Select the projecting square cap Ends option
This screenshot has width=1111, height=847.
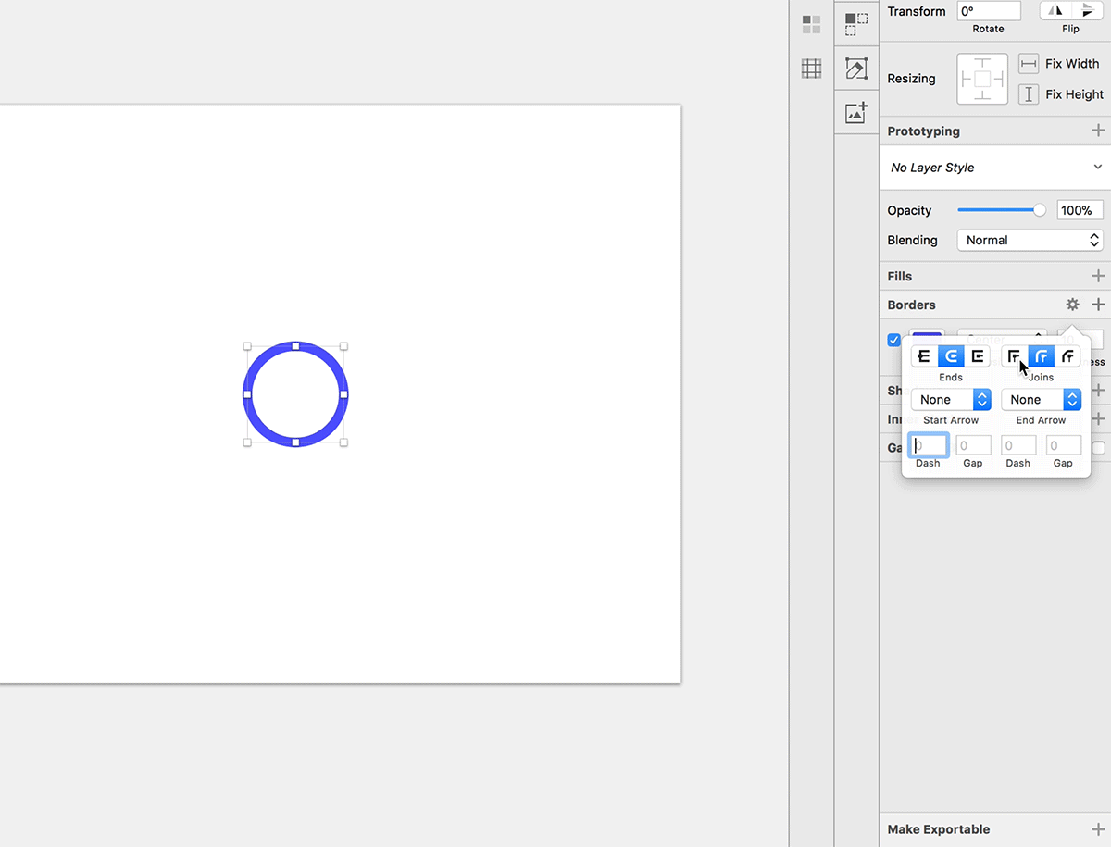(x=977, y=356)
